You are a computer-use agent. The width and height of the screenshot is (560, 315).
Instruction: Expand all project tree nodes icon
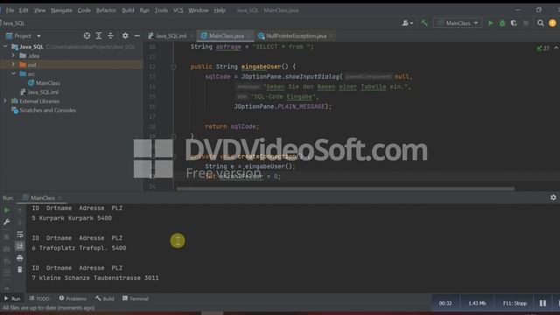coord(99,36)
